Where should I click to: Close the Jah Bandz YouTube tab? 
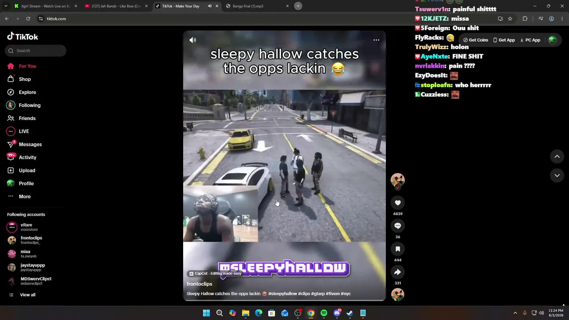pos(146,6)
